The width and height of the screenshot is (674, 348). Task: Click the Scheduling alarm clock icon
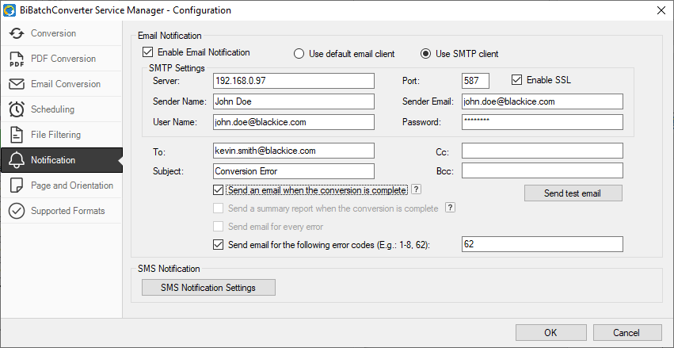(17, 109)
